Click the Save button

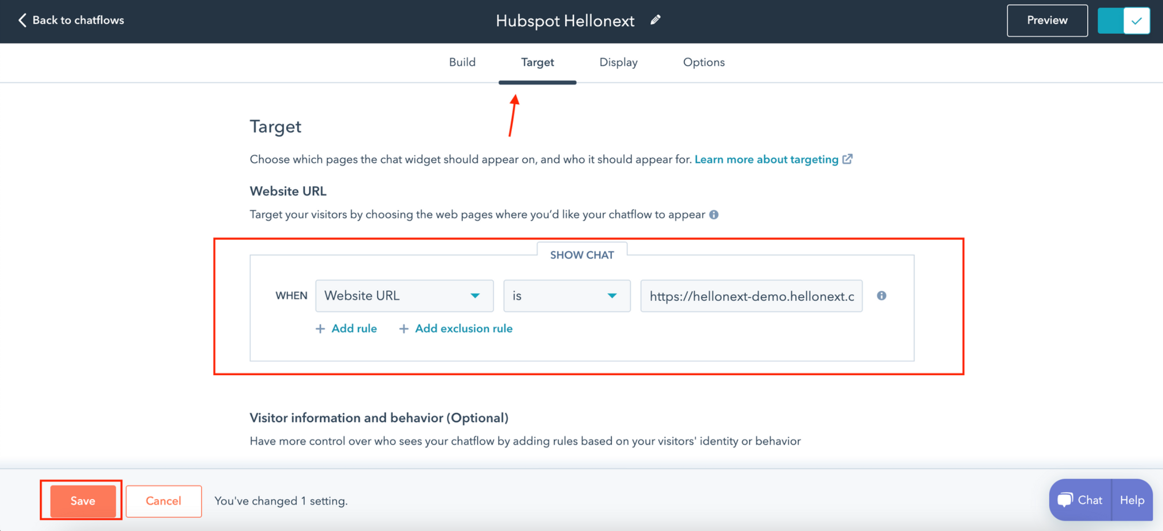coord(83,501)
